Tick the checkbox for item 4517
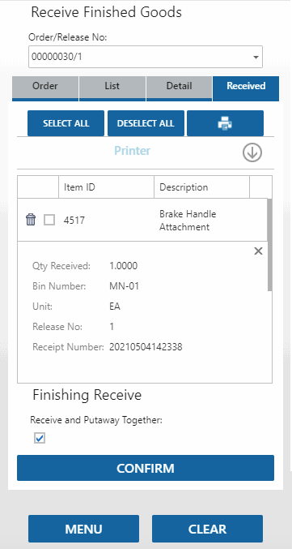292x549 pixels. pos(49,221)
